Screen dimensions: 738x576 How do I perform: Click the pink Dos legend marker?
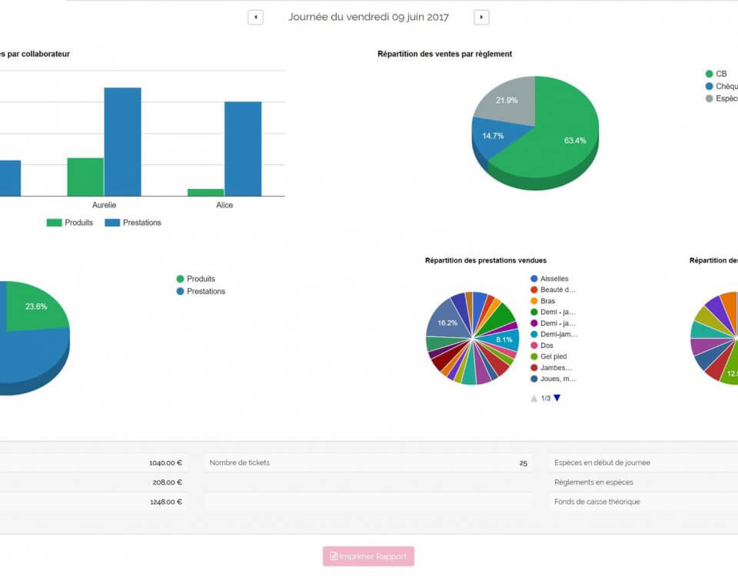pos(534,346)
